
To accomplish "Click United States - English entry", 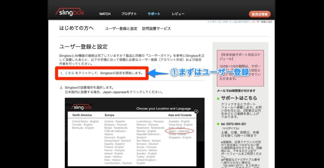I will pos(85,121).
